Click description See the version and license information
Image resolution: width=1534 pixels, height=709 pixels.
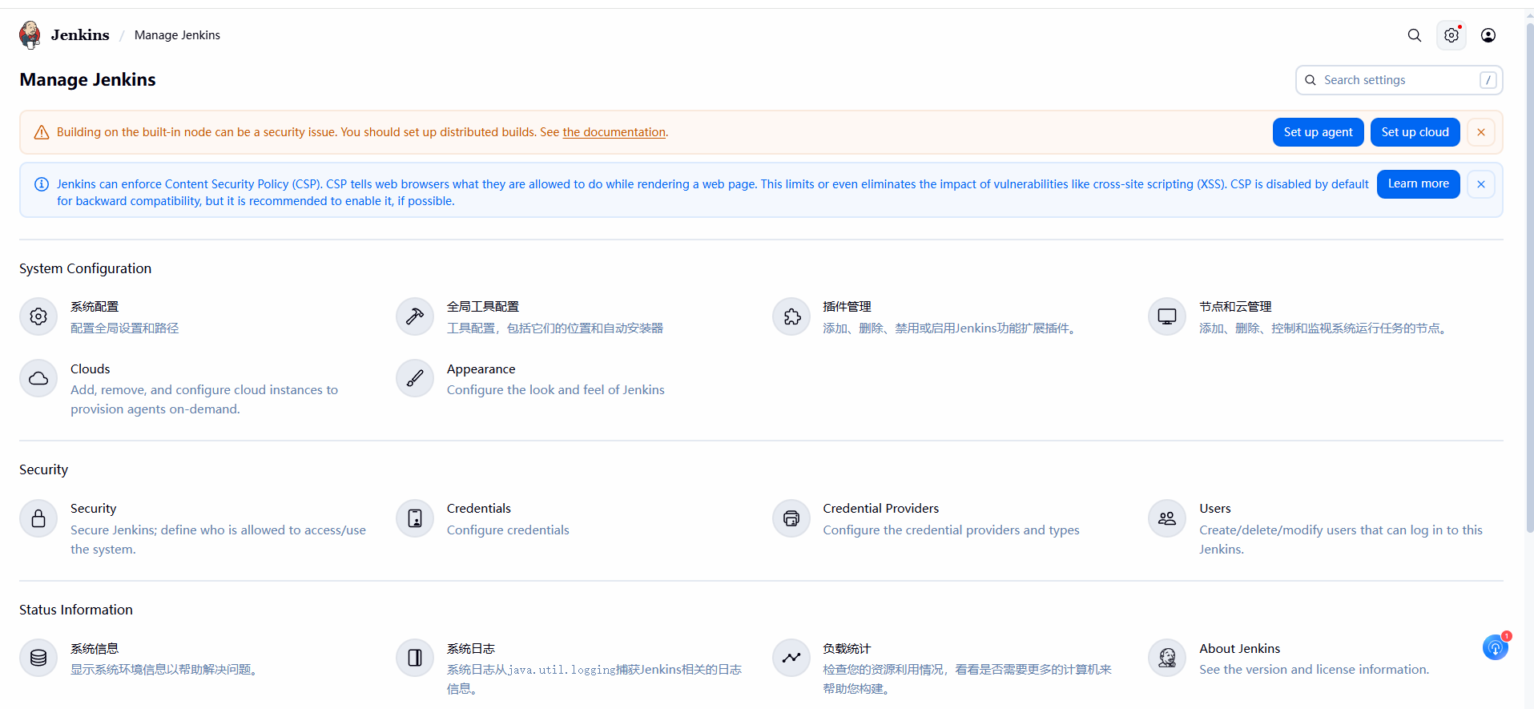1314,670
